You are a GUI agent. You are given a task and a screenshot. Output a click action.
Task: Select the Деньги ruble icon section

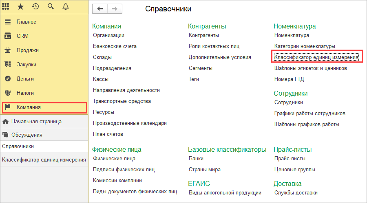[7, 79]
